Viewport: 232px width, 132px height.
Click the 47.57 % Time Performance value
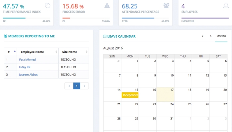(14, 6)
